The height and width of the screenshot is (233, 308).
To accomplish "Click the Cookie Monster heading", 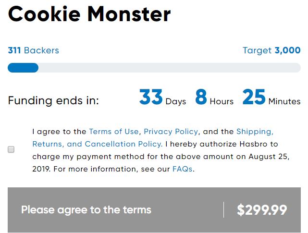I will pyautogui.click(x=89, y=15).
